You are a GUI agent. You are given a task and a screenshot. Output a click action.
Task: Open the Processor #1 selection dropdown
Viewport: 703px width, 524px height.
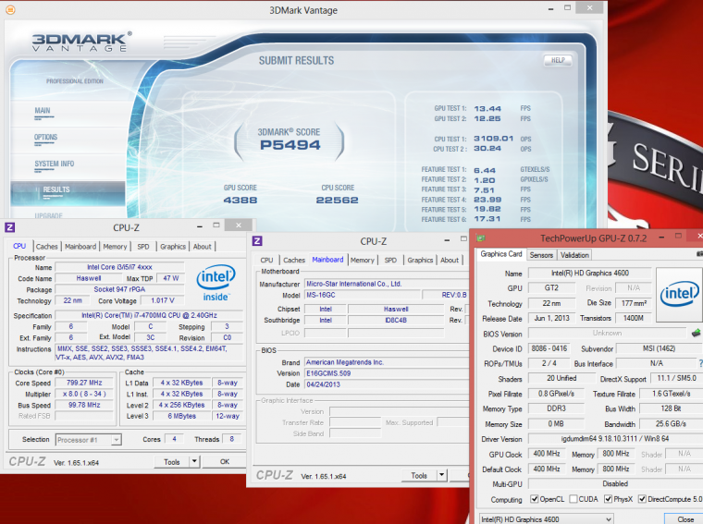pos(89,439)
